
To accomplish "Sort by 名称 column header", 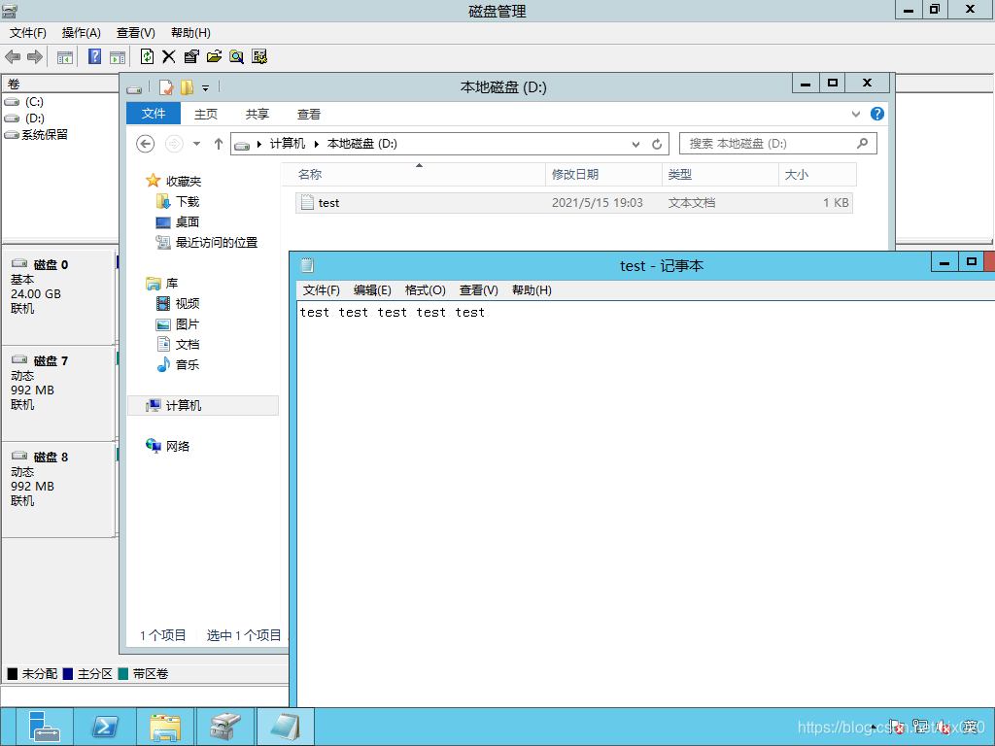I will tap(414, 175).
